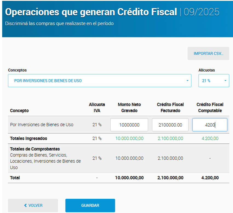Click the arrow on the Conceptos selector
Viewport: 233px width, 213px height.
pyautogui.click(x=187, y=81)
